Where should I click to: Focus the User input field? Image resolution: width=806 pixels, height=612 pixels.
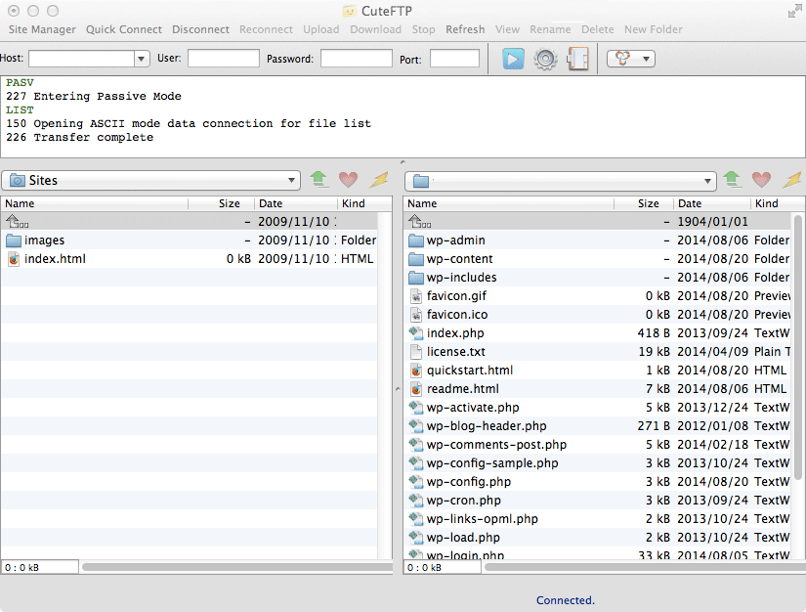point(224,58)
